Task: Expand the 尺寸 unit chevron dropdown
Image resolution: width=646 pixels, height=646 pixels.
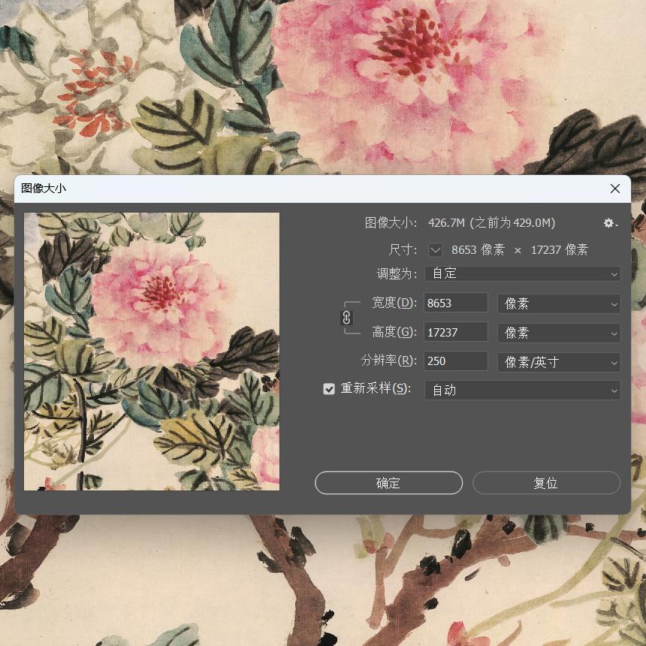Action: [436, 249]
